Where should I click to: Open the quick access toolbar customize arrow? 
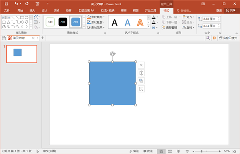click(x=48, y=4)
